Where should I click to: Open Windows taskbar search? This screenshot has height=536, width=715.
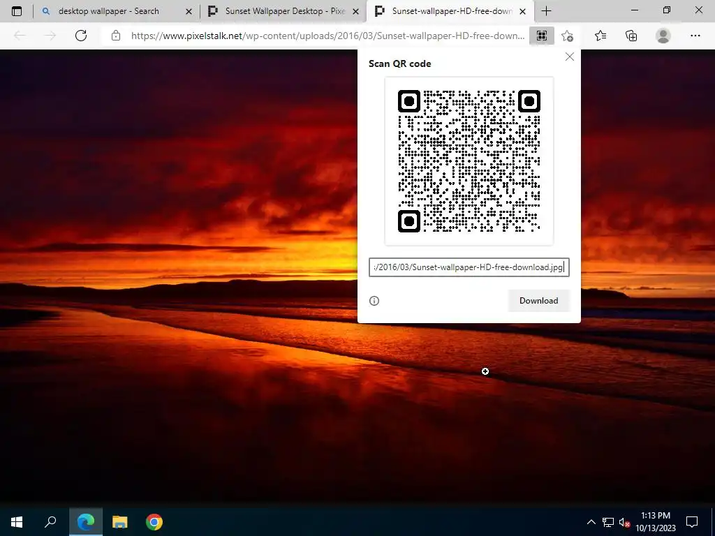point(50,522)
